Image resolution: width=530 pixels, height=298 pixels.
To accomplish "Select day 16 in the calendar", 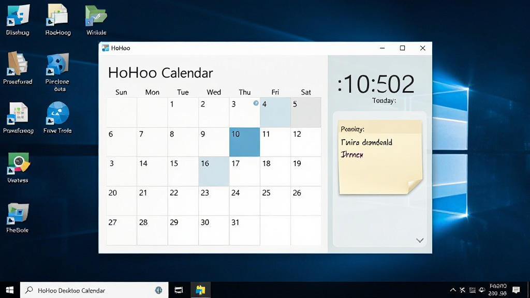I will (x=214, y=171).
